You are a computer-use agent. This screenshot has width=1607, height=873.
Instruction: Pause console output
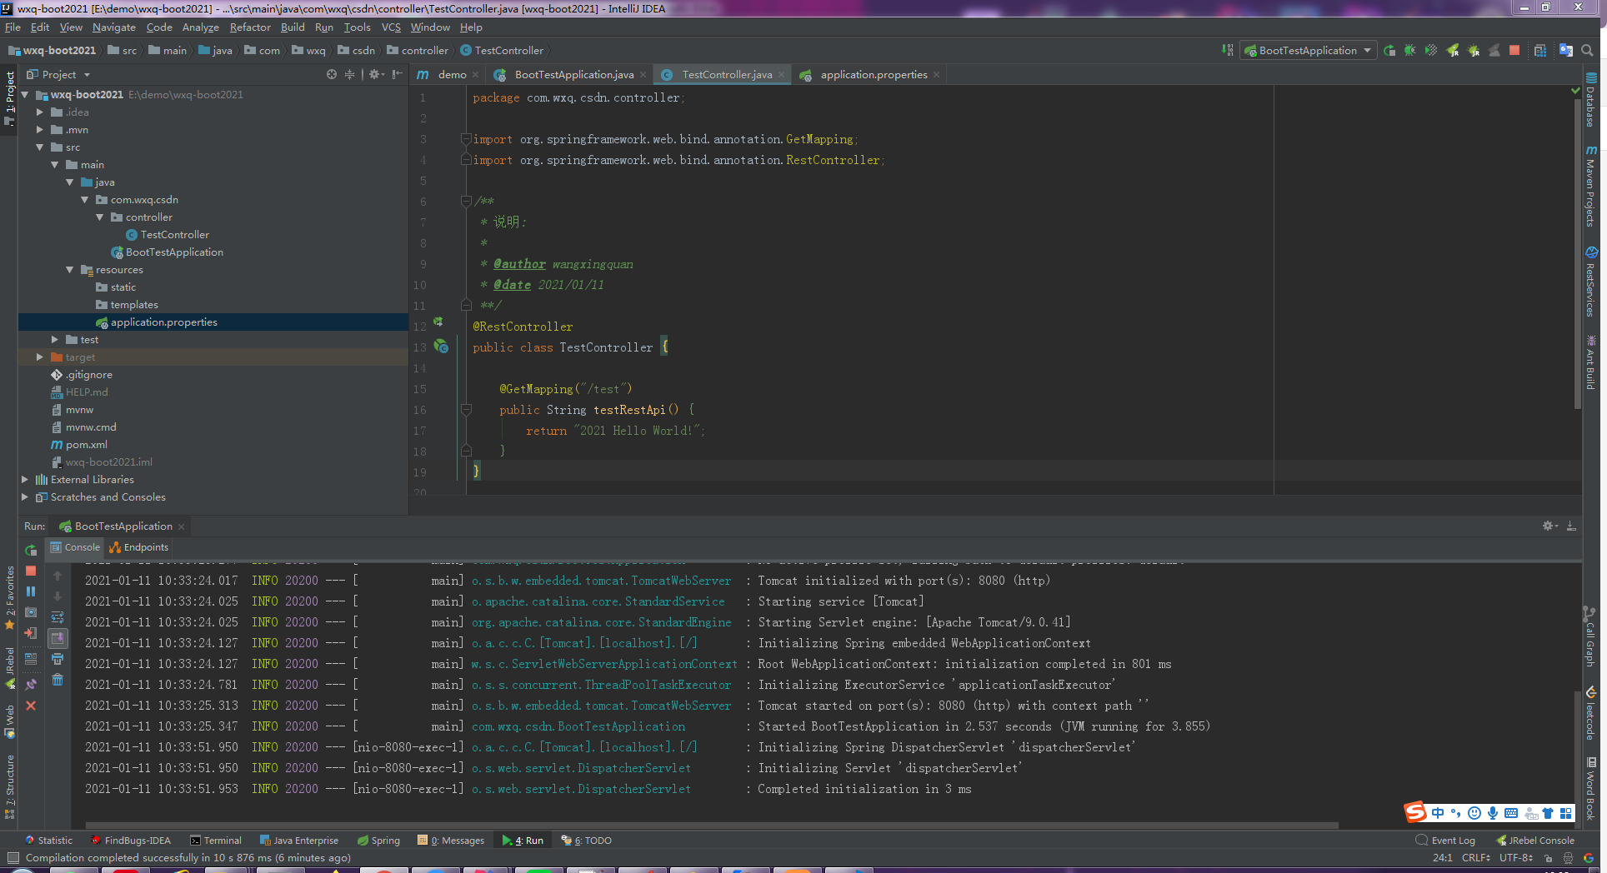tap(31, 591)
